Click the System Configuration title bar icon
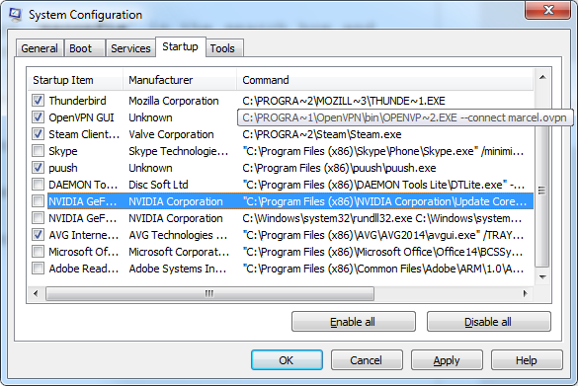Image resolution: width=578 pixels, height=386 pixels. (15, 15)
